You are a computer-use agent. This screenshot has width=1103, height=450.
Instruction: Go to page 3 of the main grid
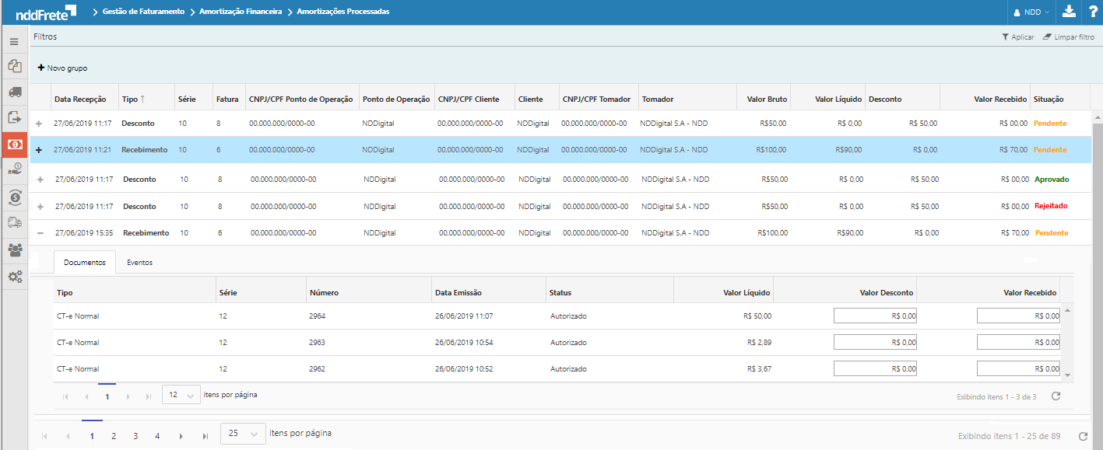(x=135, y=436)
